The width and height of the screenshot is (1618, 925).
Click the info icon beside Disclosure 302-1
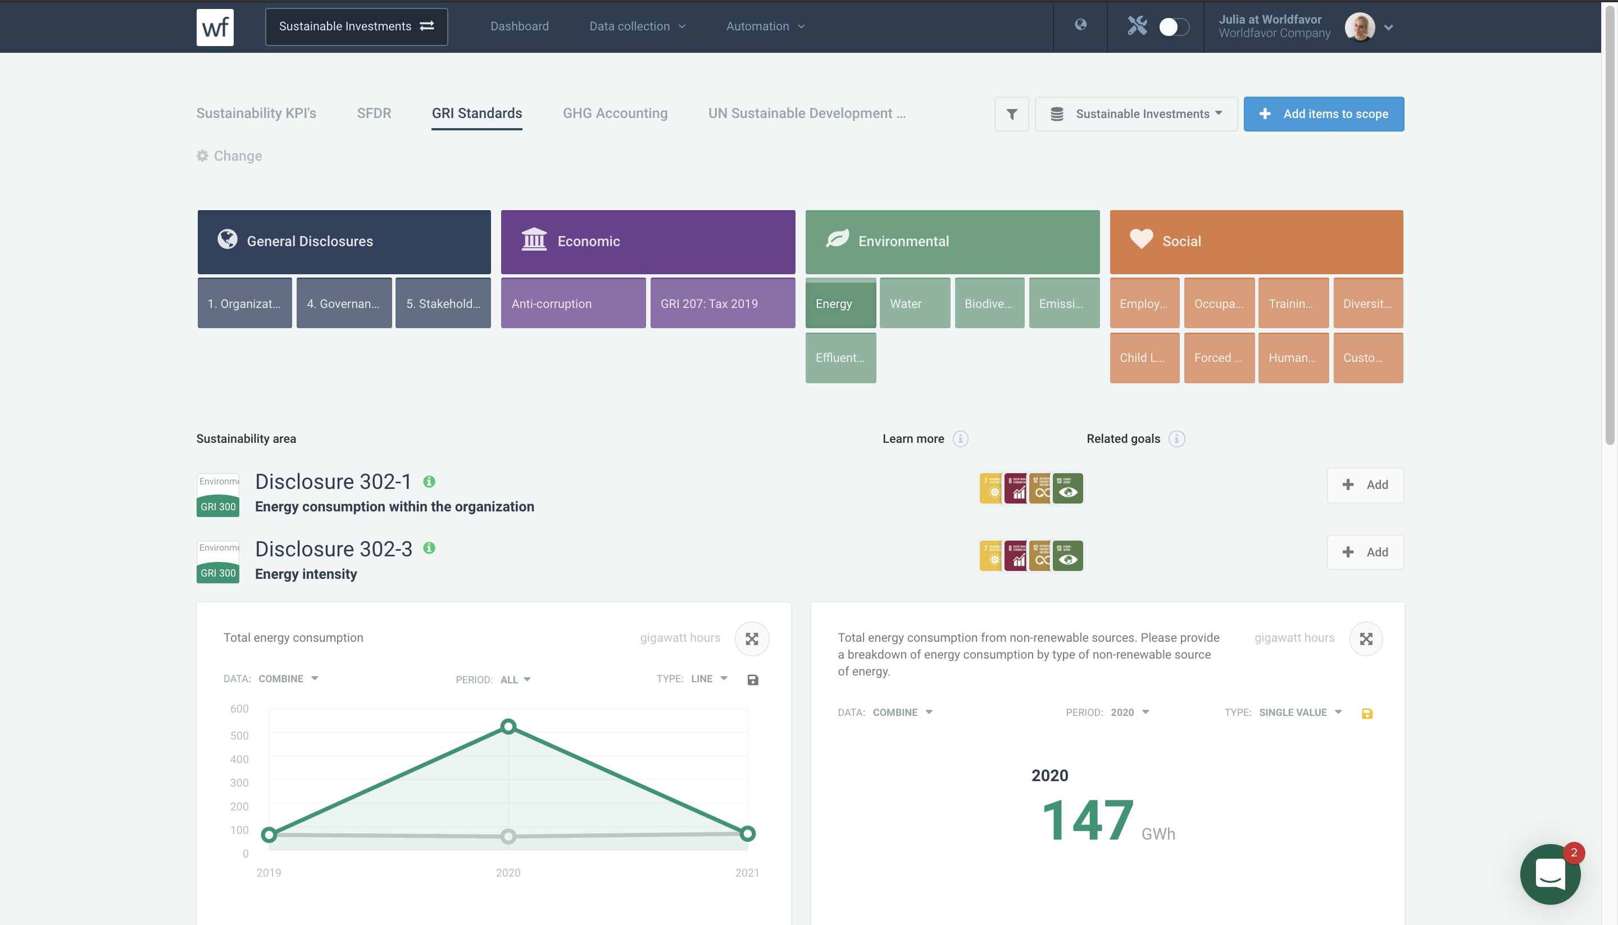point(429,482)
